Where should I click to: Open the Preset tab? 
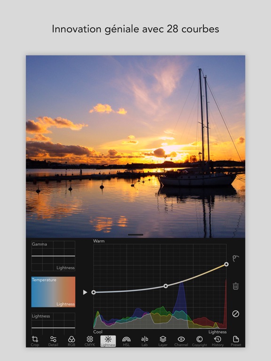(x=236, y=341)
